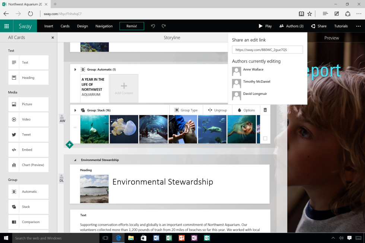Delete the stack group with trash icon
This screenshot has width=365, height=243.
click(265, 110)
